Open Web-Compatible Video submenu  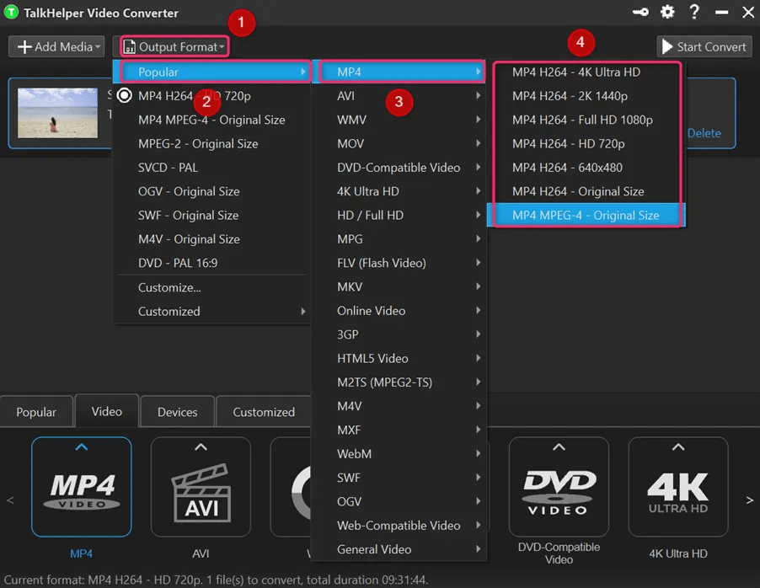[x=399, y=526]
